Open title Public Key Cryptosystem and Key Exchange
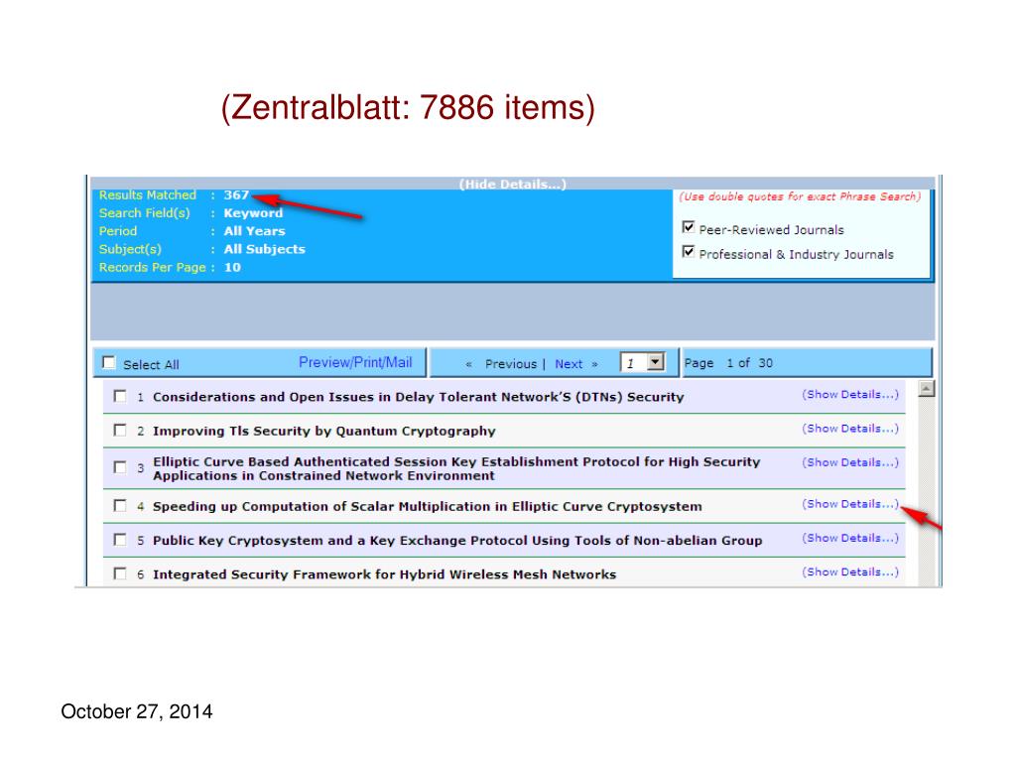This screenshot has height=762, width=1016. [457, 541]
